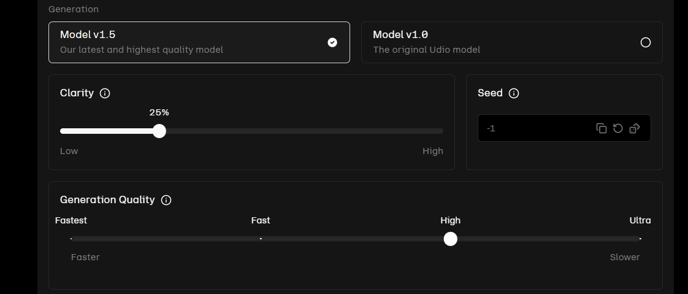Image resolution: width=688 pixels, height=294 pixels.
Task: Click the Model v1.5 title text
Action: (x=88, y=34)
